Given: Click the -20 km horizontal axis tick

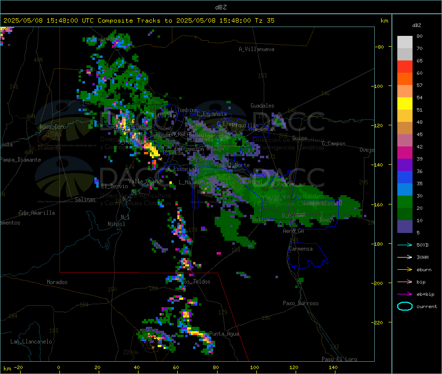Looking at the screenshot, I should click(18, 367).
